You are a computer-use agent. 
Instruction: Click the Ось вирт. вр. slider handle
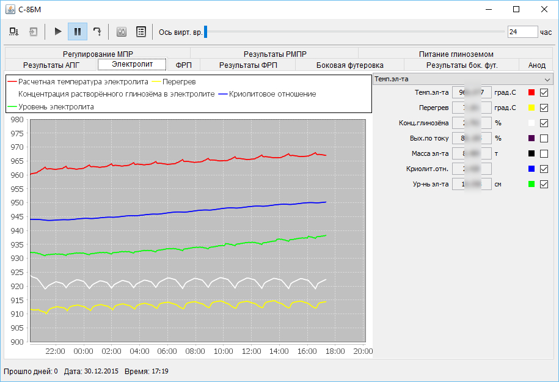click(206, 32)
